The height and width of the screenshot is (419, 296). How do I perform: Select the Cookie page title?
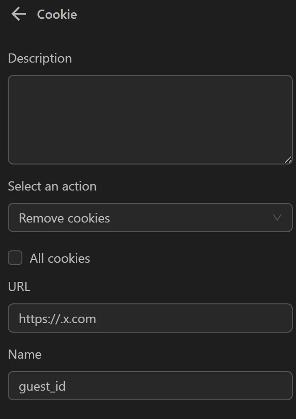click(57, 14)
